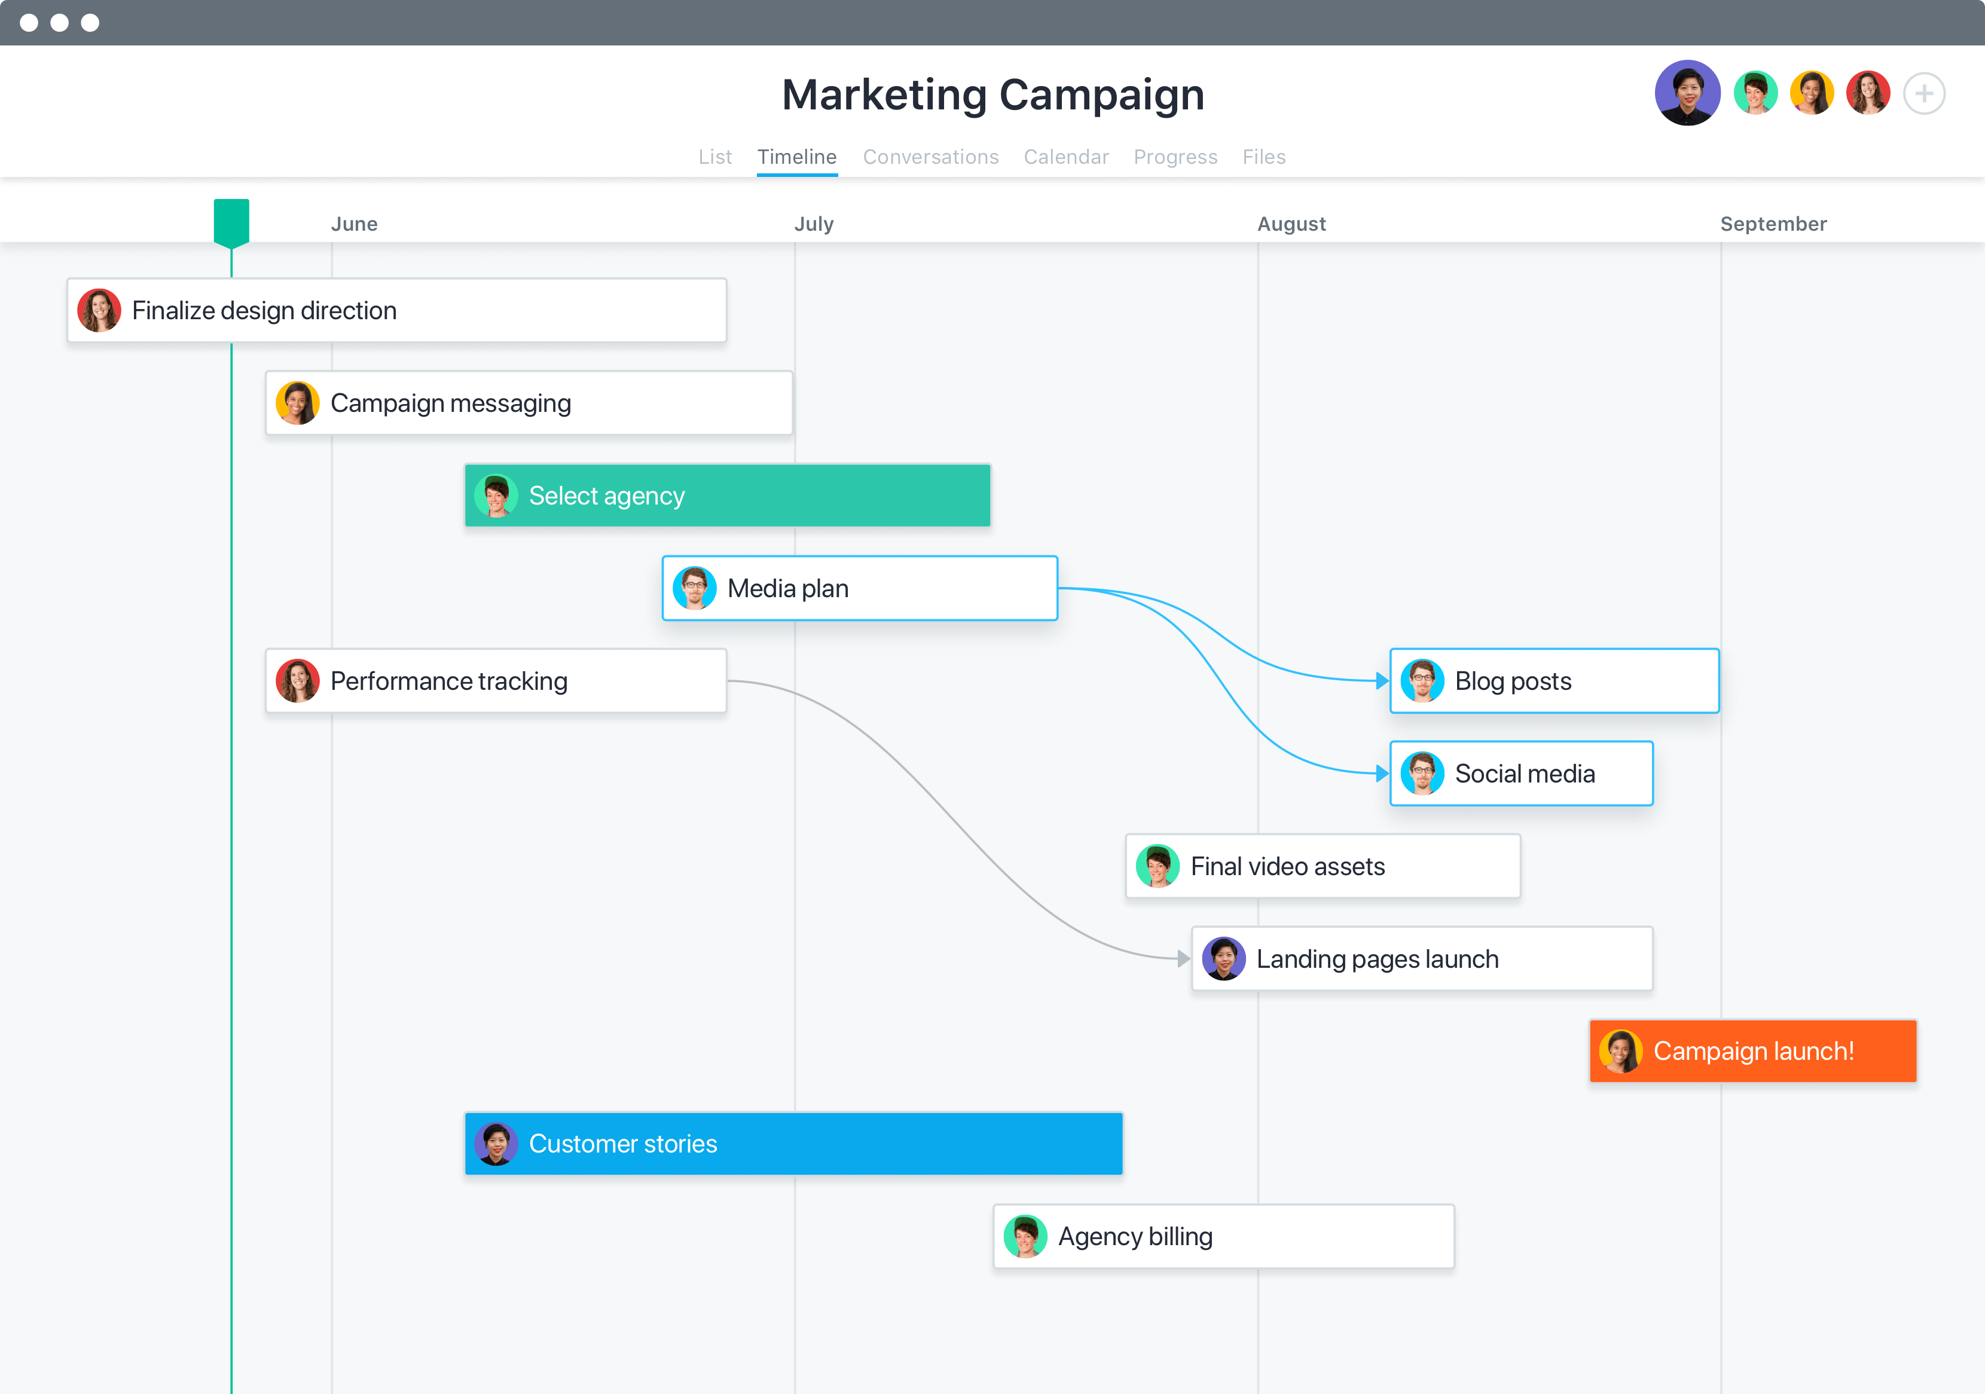Click the blue avatar on Customer stories
Viewport: 1985px width, 1394px height.
498,1142
